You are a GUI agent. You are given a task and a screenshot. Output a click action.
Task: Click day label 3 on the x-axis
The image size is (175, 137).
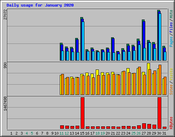pos(22,133)
